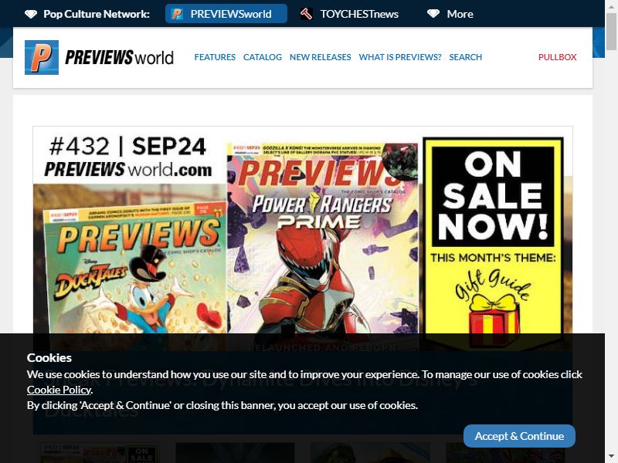This screenshot has width=618, height=463.
Task: Click the Power Rangers Prime cover
Action: point(322,238)
